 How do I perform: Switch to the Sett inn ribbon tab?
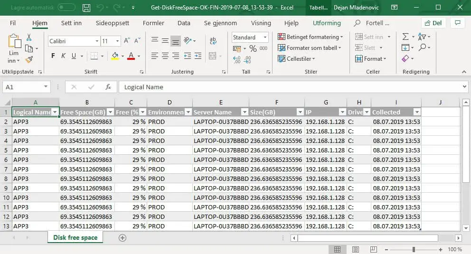point(71,23)
